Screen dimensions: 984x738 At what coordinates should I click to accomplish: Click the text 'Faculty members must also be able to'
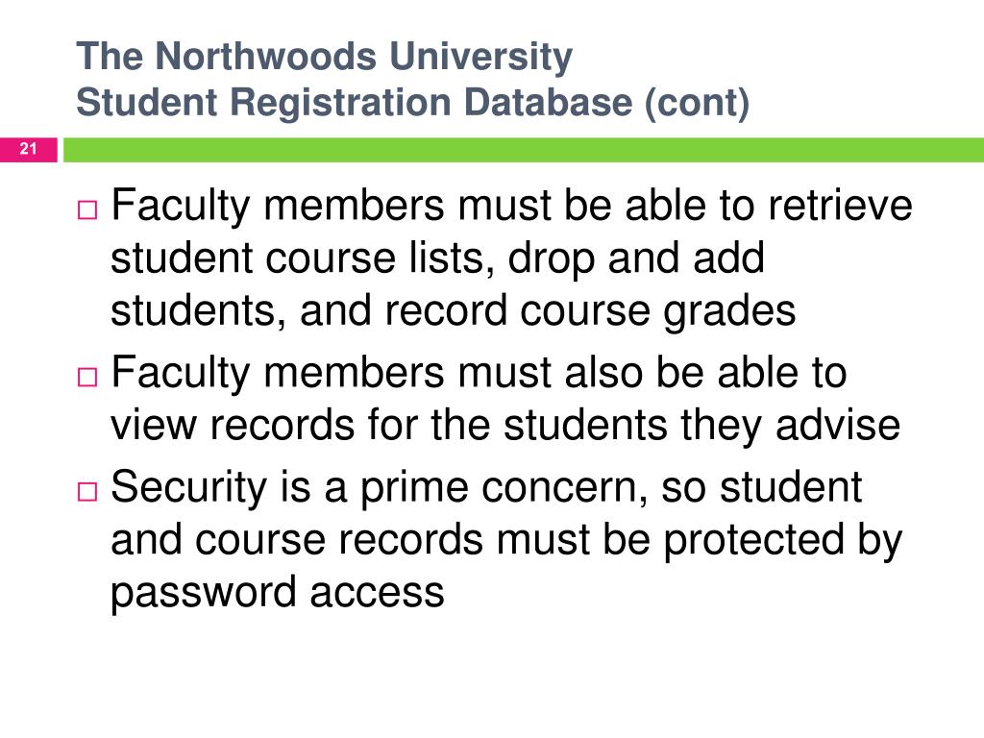pos(480,374)
